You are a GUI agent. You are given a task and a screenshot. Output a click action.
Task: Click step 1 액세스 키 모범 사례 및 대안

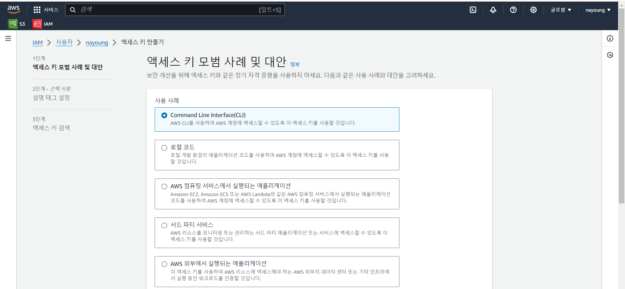tap(68, 67)
